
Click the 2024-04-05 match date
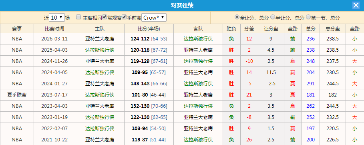click(54, 72)
